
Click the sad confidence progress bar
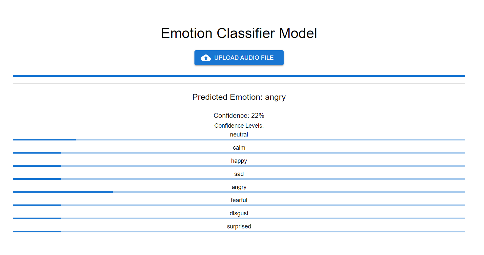[x=239, y=179]
